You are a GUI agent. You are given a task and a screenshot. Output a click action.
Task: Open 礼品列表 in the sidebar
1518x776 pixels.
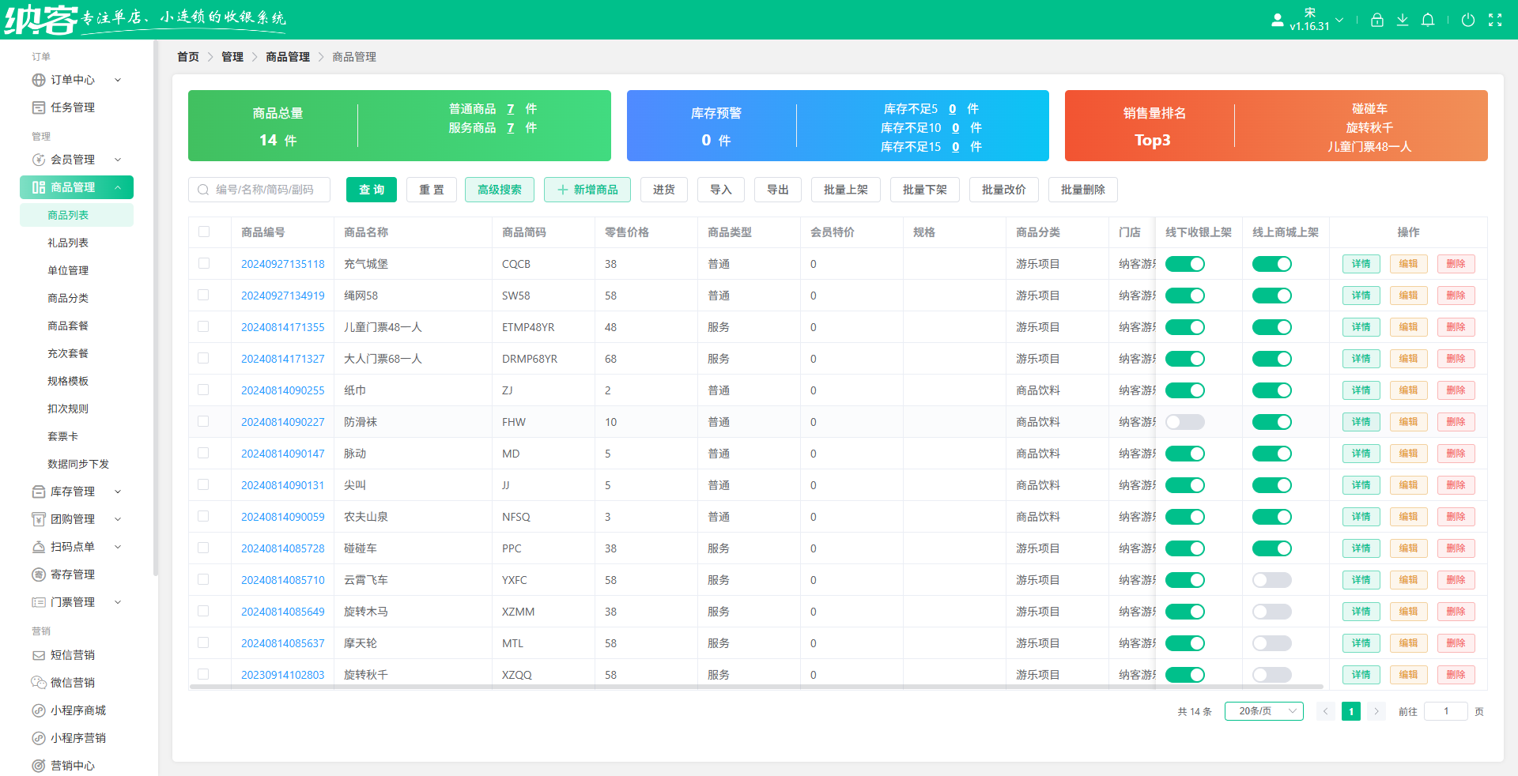[68, 243]
